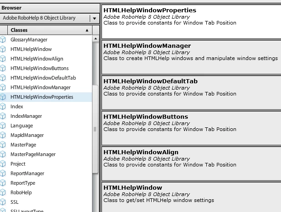This screenshot has width=281, height=212.
Task: Click the cube icon beside MasterPageManager
Action: pyautogui.click(x=3, y=154)
